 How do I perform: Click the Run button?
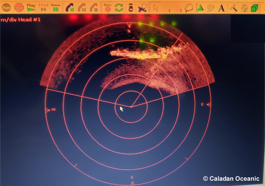point(7,7)
